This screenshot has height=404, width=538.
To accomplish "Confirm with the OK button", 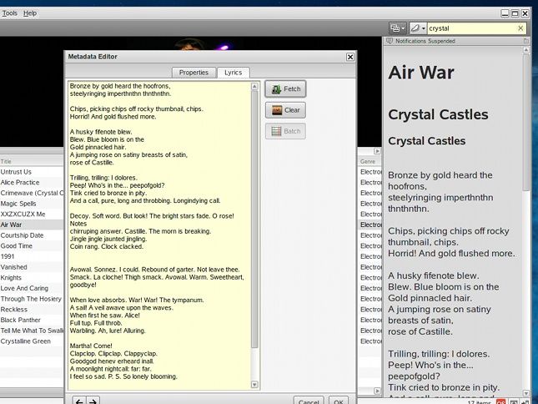I will (339, 401).
